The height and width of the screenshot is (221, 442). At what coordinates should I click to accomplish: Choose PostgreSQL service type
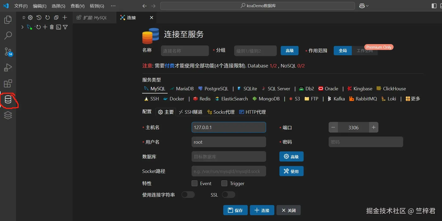coord(213,89)
